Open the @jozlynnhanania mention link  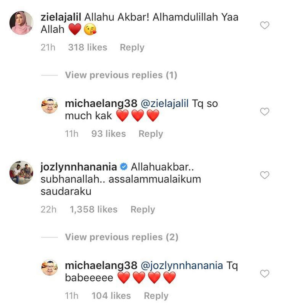[x=182, y=266]
